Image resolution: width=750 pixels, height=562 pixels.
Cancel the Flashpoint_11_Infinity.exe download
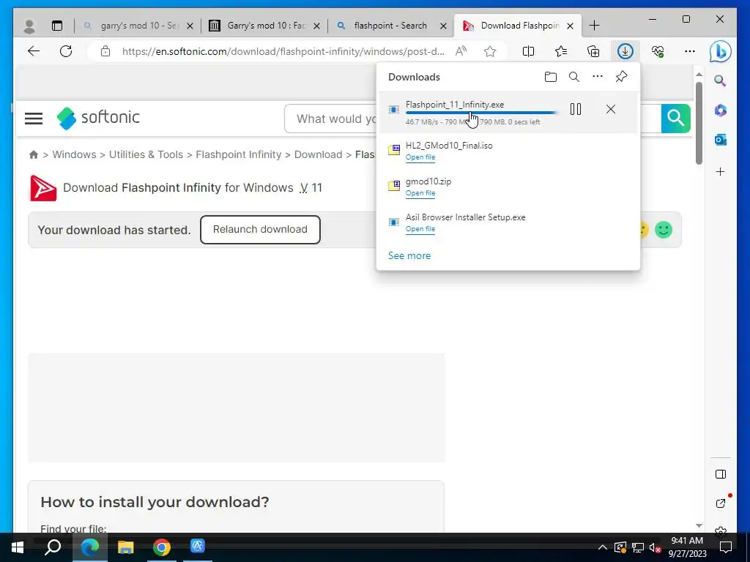pyautogui.click(x=611, y=110)
